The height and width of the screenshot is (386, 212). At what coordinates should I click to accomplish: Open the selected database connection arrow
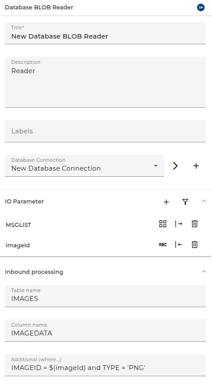point(175,166)
